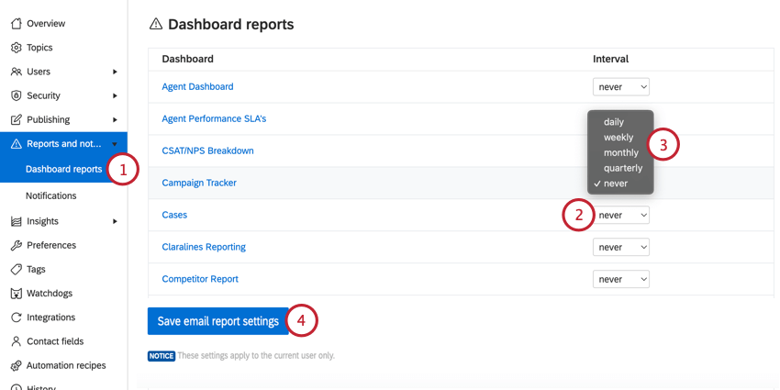The height and width of the screenshot is (390, 780).
Task: Open Agent Dashboard interval dropdown
Action: pos(621,86)
